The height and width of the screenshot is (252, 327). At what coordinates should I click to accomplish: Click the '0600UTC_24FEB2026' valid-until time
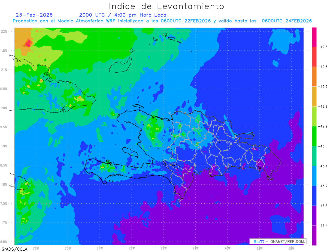[287, 21]
